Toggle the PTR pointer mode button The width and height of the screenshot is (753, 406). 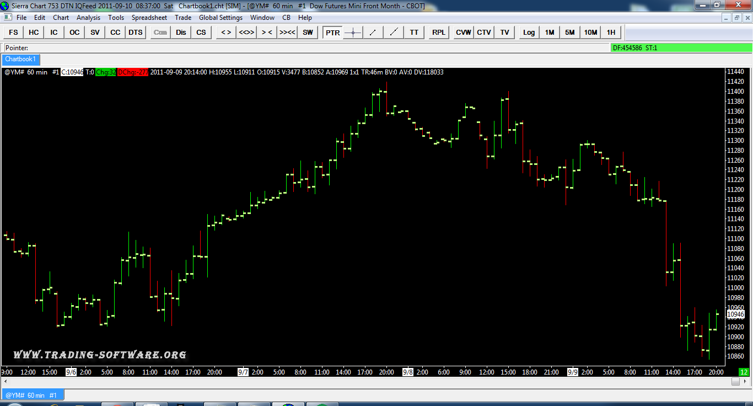click(x=333, y=33)
